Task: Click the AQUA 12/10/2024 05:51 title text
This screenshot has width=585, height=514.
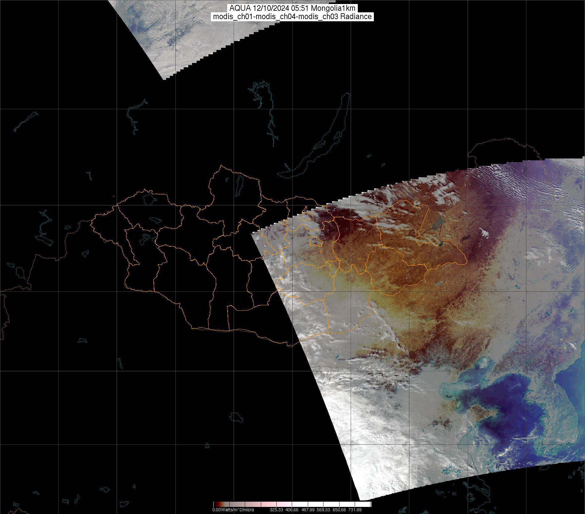Action: 292,8
